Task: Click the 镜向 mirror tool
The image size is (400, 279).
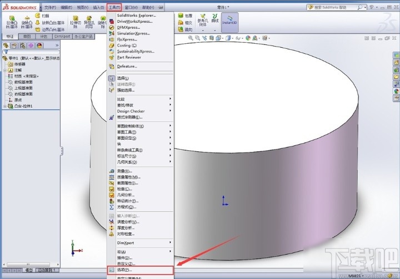Action: click(x=185, y=29)
